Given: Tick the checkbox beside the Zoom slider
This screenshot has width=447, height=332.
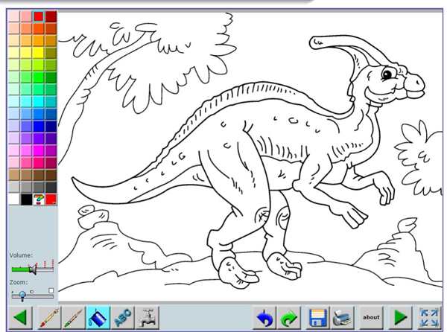Looking at the screenshot, I should [51, 291].
